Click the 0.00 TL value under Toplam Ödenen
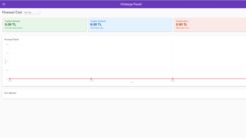246x138 pixels. (x=96, y=24)
